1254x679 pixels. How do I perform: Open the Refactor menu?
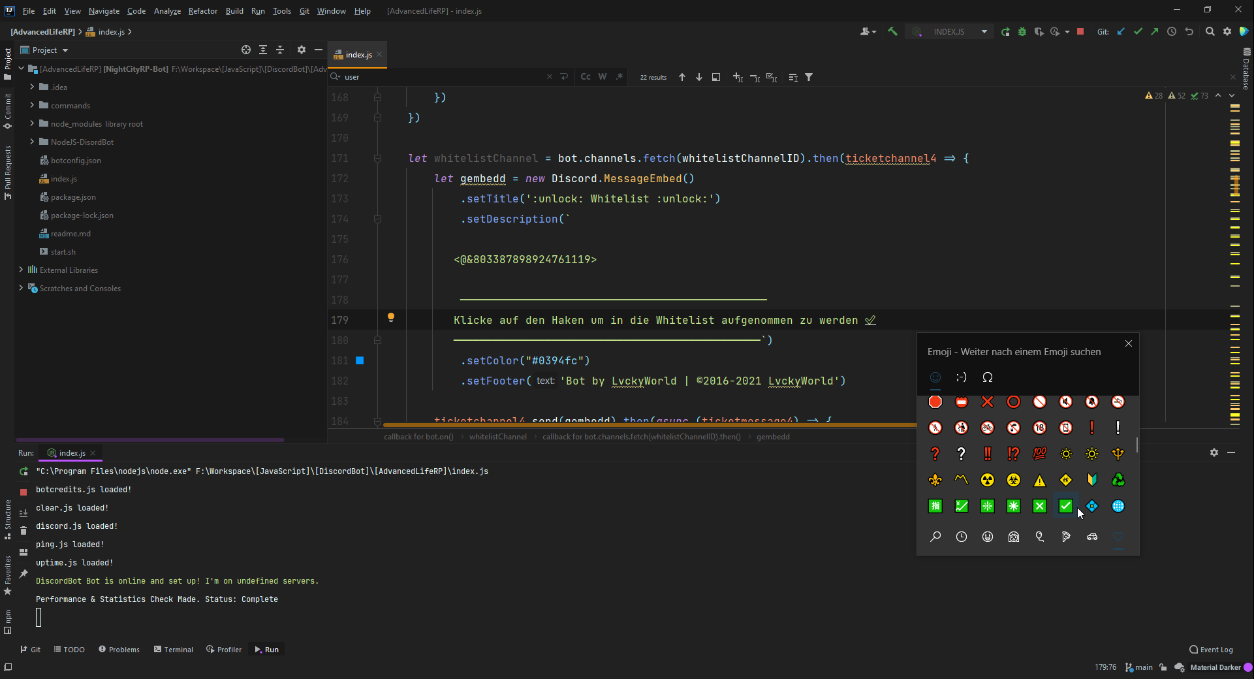coord(202,10)
